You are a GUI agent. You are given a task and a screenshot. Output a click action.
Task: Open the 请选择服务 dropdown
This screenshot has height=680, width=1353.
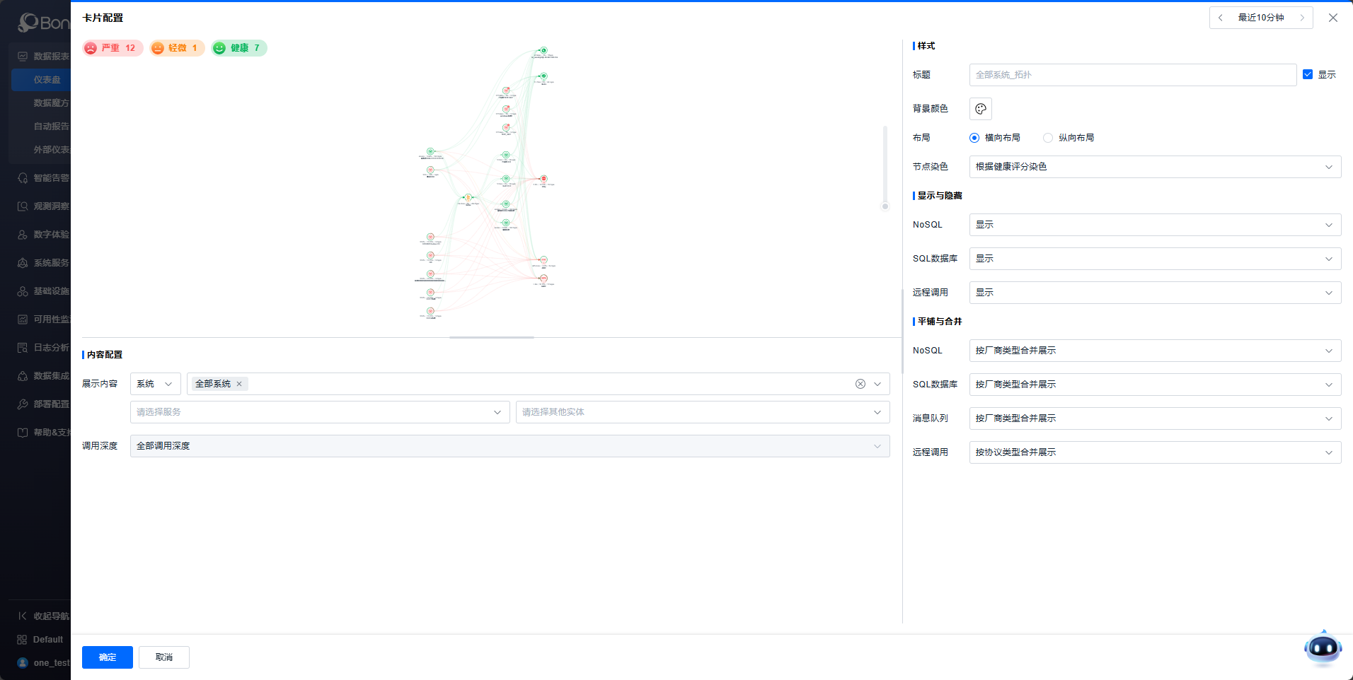319,412
